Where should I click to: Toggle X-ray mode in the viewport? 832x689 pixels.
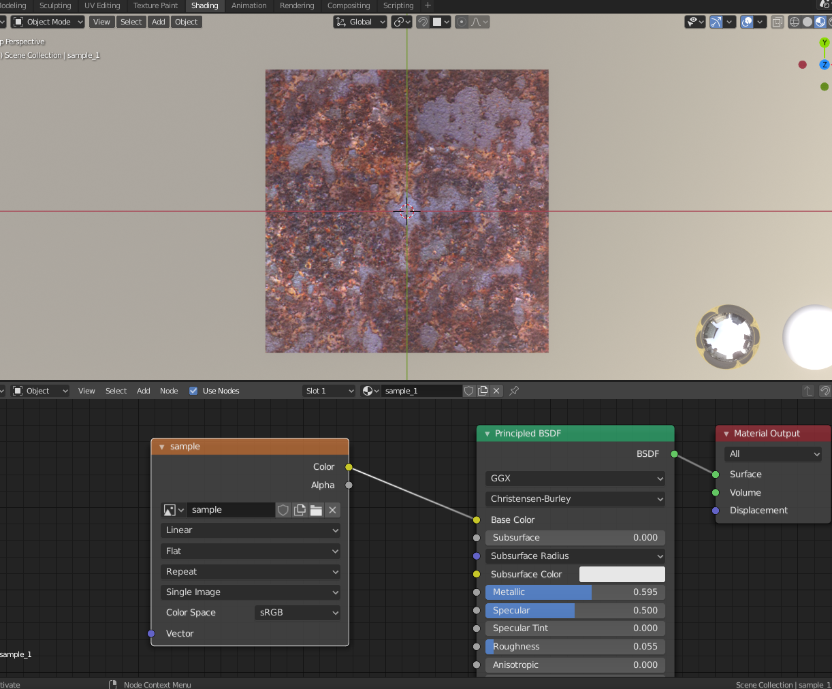(778, 22)
